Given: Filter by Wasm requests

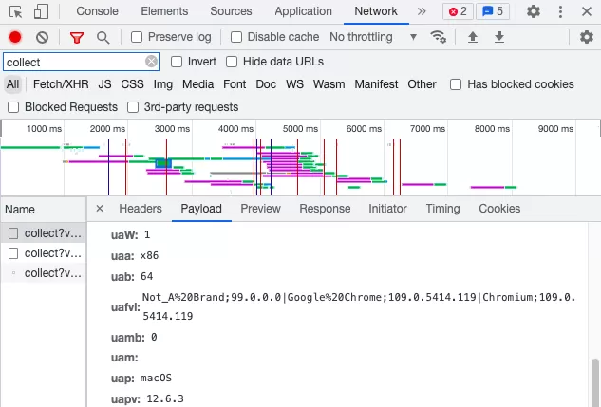Looking at the screenshot, I should pyautogui.click(x=329, y=84).
